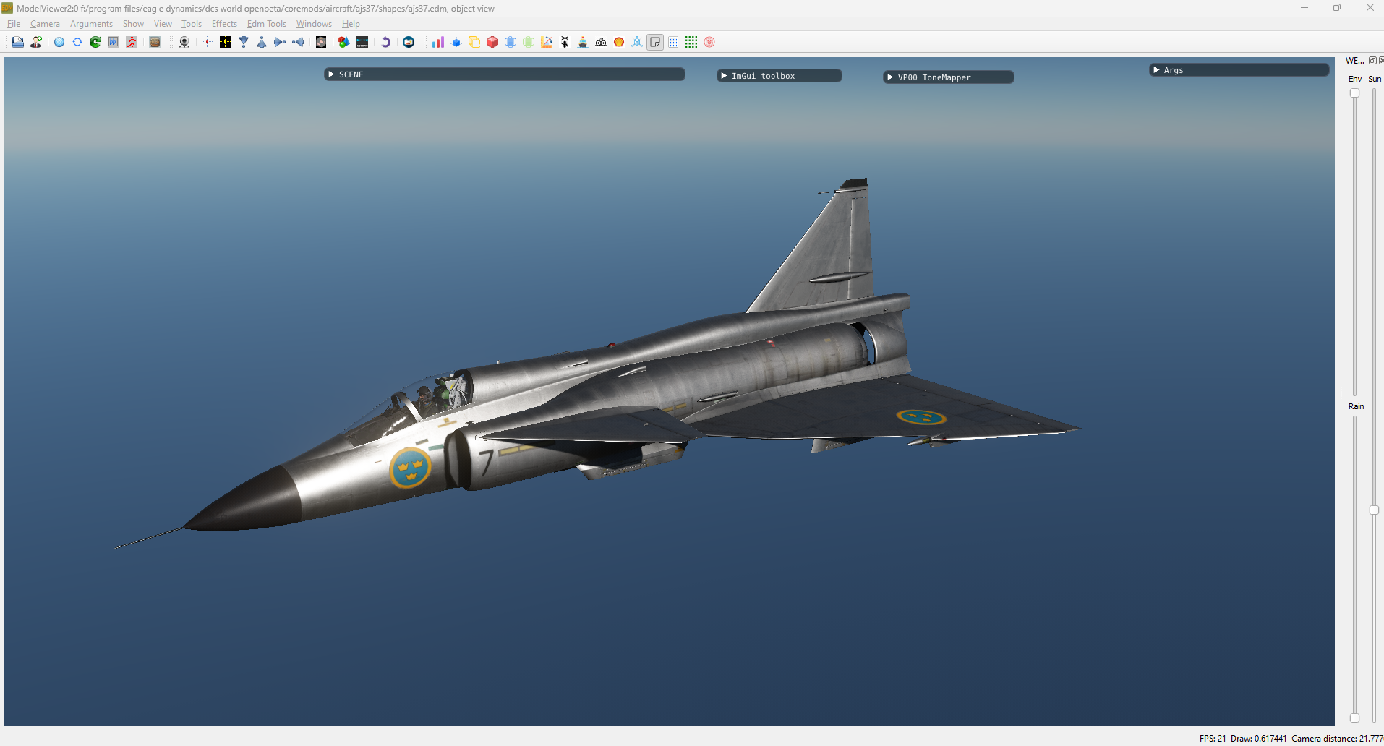
Task: Click the ruler and measure icon
Action: point(547,42)
